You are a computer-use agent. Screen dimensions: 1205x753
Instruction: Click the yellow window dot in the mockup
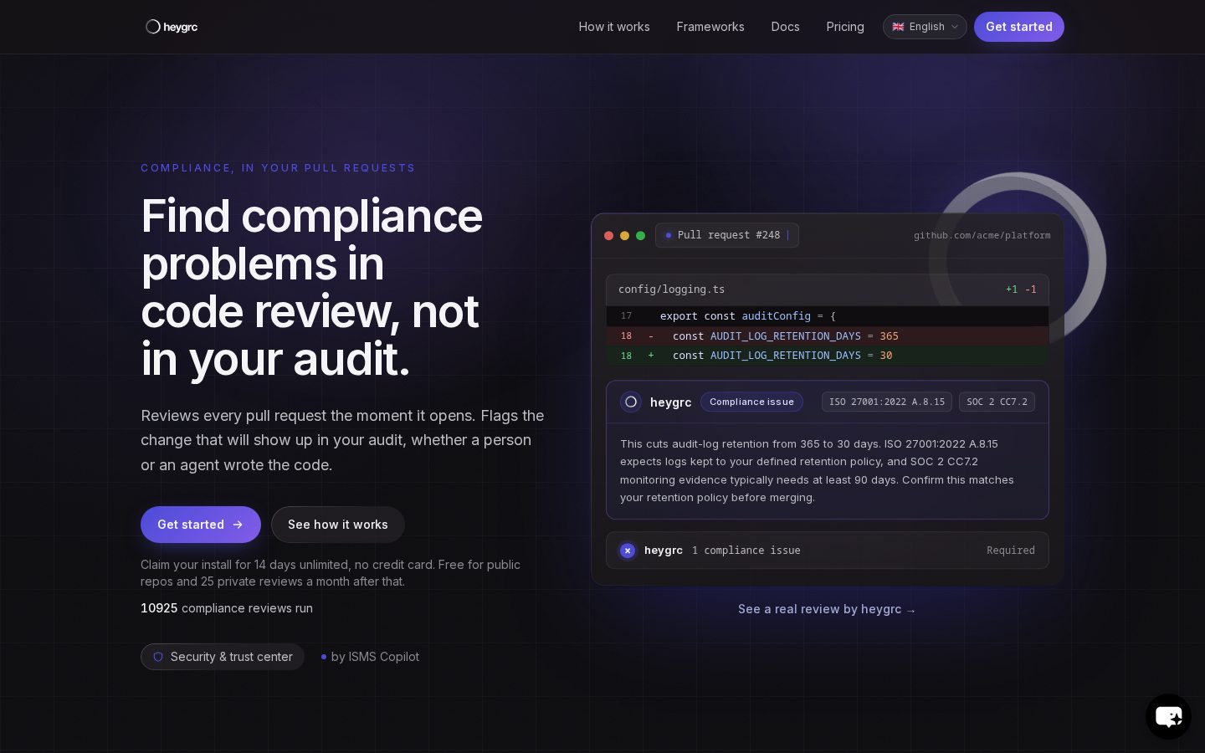point(624,236)
